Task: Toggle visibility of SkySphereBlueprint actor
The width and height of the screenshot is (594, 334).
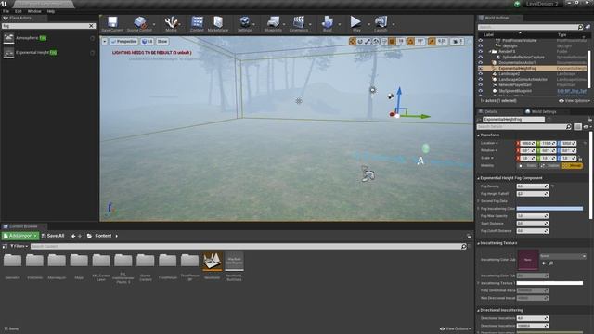Action: [481, 91]
